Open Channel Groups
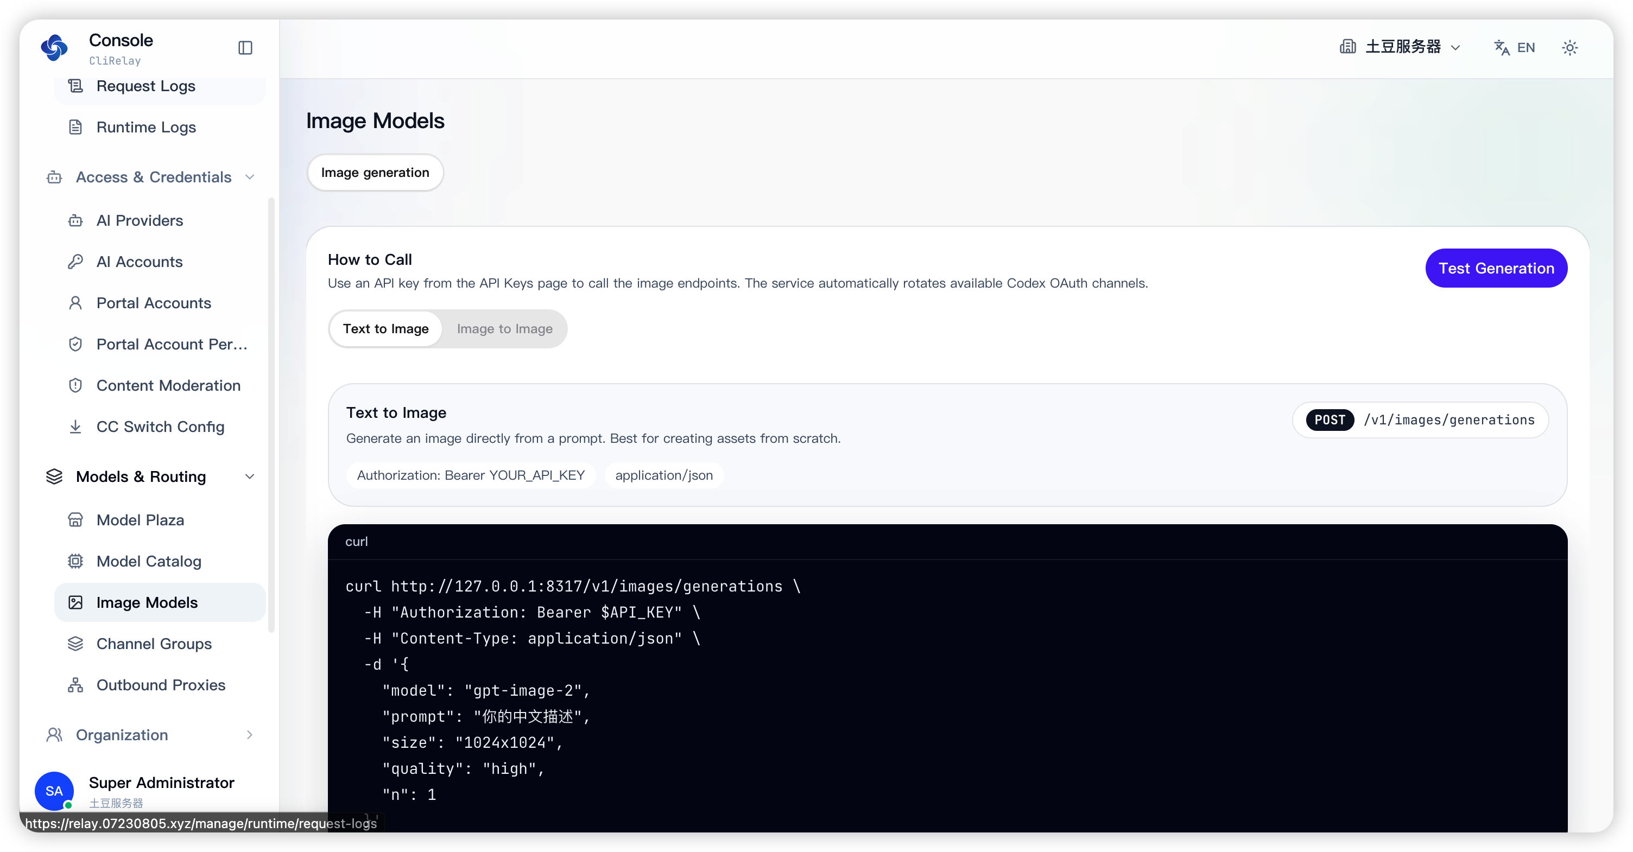Image resolution: width=1633 pixels, height=852 pixels. 160,643
